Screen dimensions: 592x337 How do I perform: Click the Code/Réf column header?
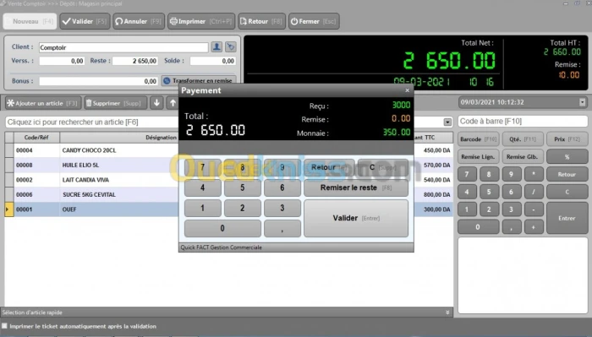(x=36, y=138)
